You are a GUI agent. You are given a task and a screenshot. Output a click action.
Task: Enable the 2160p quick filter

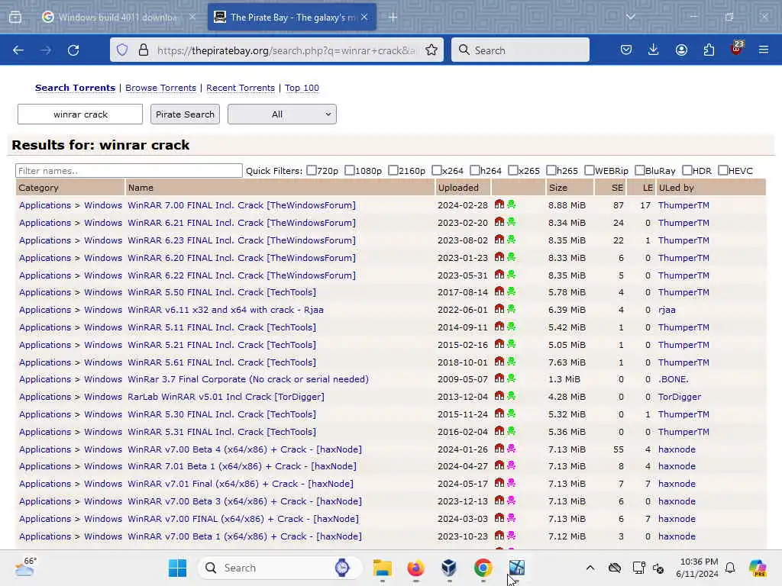[x=393, y=170]
